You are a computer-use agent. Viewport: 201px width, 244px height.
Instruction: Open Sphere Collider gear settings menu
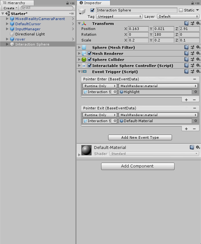point(198,59)
